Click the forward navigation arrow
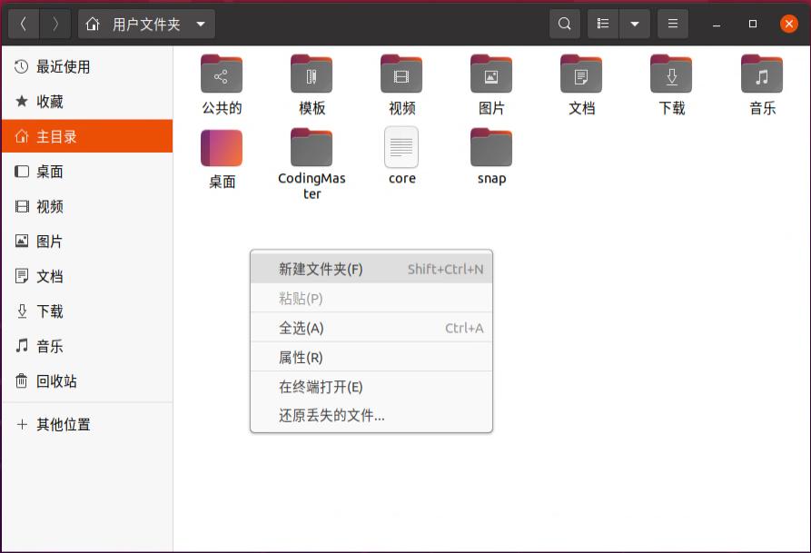Viewport: 811px width, 553px height. click(x=54, y=24)
